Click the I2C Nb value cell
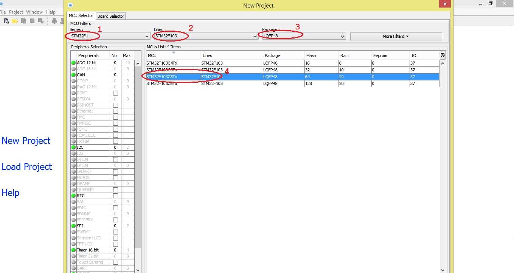 115,147
